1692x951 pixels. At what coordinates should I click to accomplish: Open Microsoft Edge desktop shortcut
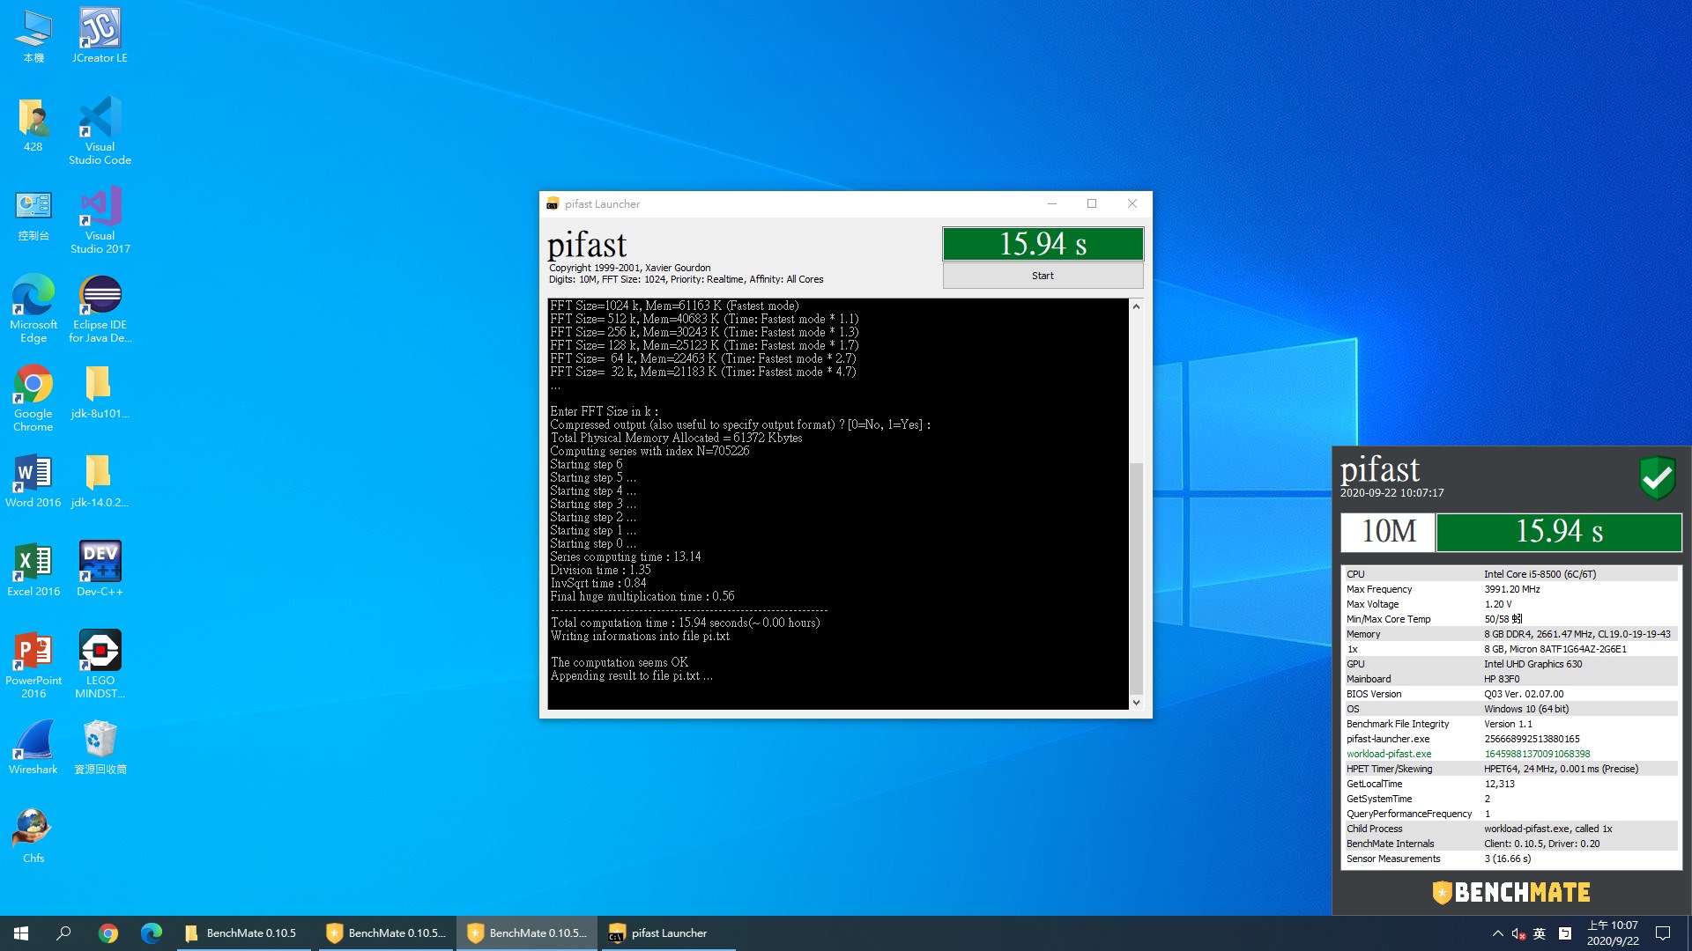33,309
